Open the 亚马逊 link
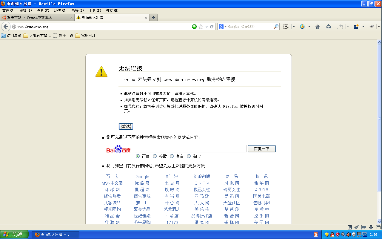This screenshot has width=382, height=239. [202, 196]
